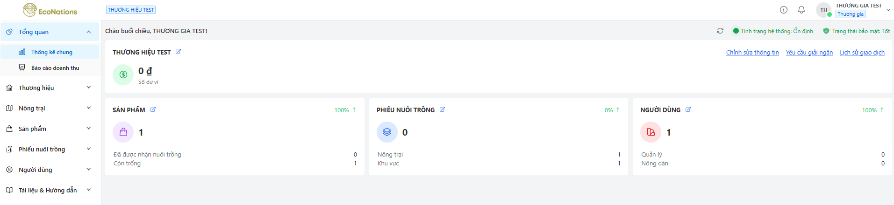
Task: Click the Chỉnh sửa thông tin link
Action: pos(752,52)
